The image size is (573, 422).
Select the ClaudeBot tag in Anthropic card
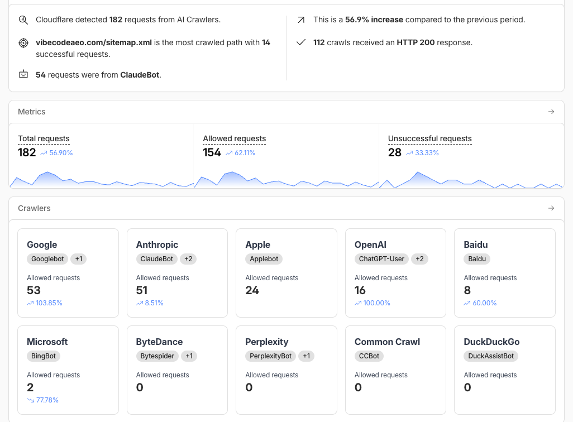pyautogui.click(x=157, y=259)
